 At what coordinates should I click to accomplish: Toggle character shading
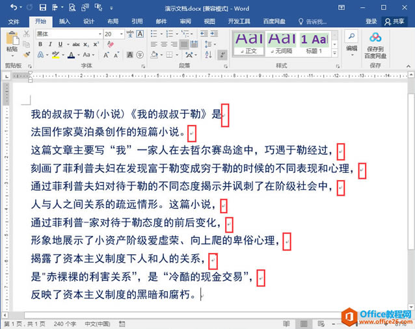point(129,55)
